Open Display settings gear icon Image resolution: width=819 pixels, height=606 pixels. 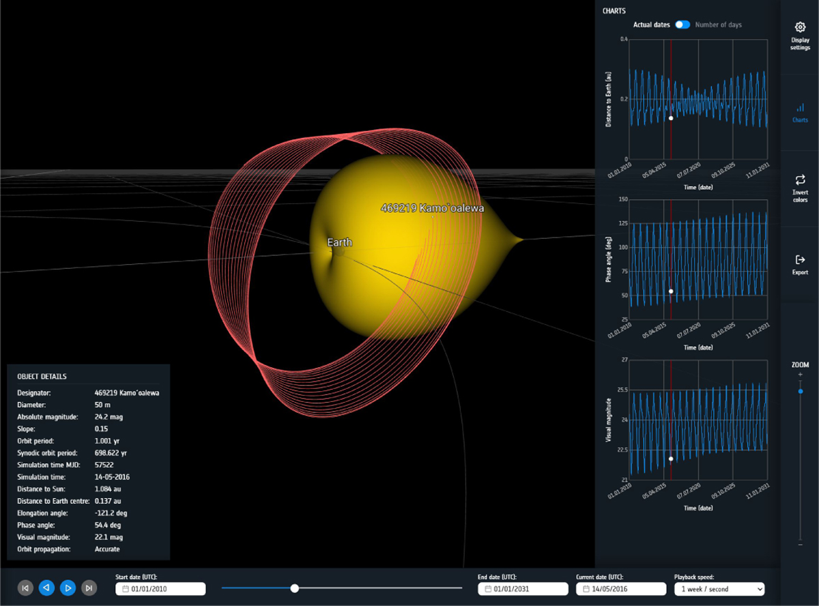[x=800, y=27]
